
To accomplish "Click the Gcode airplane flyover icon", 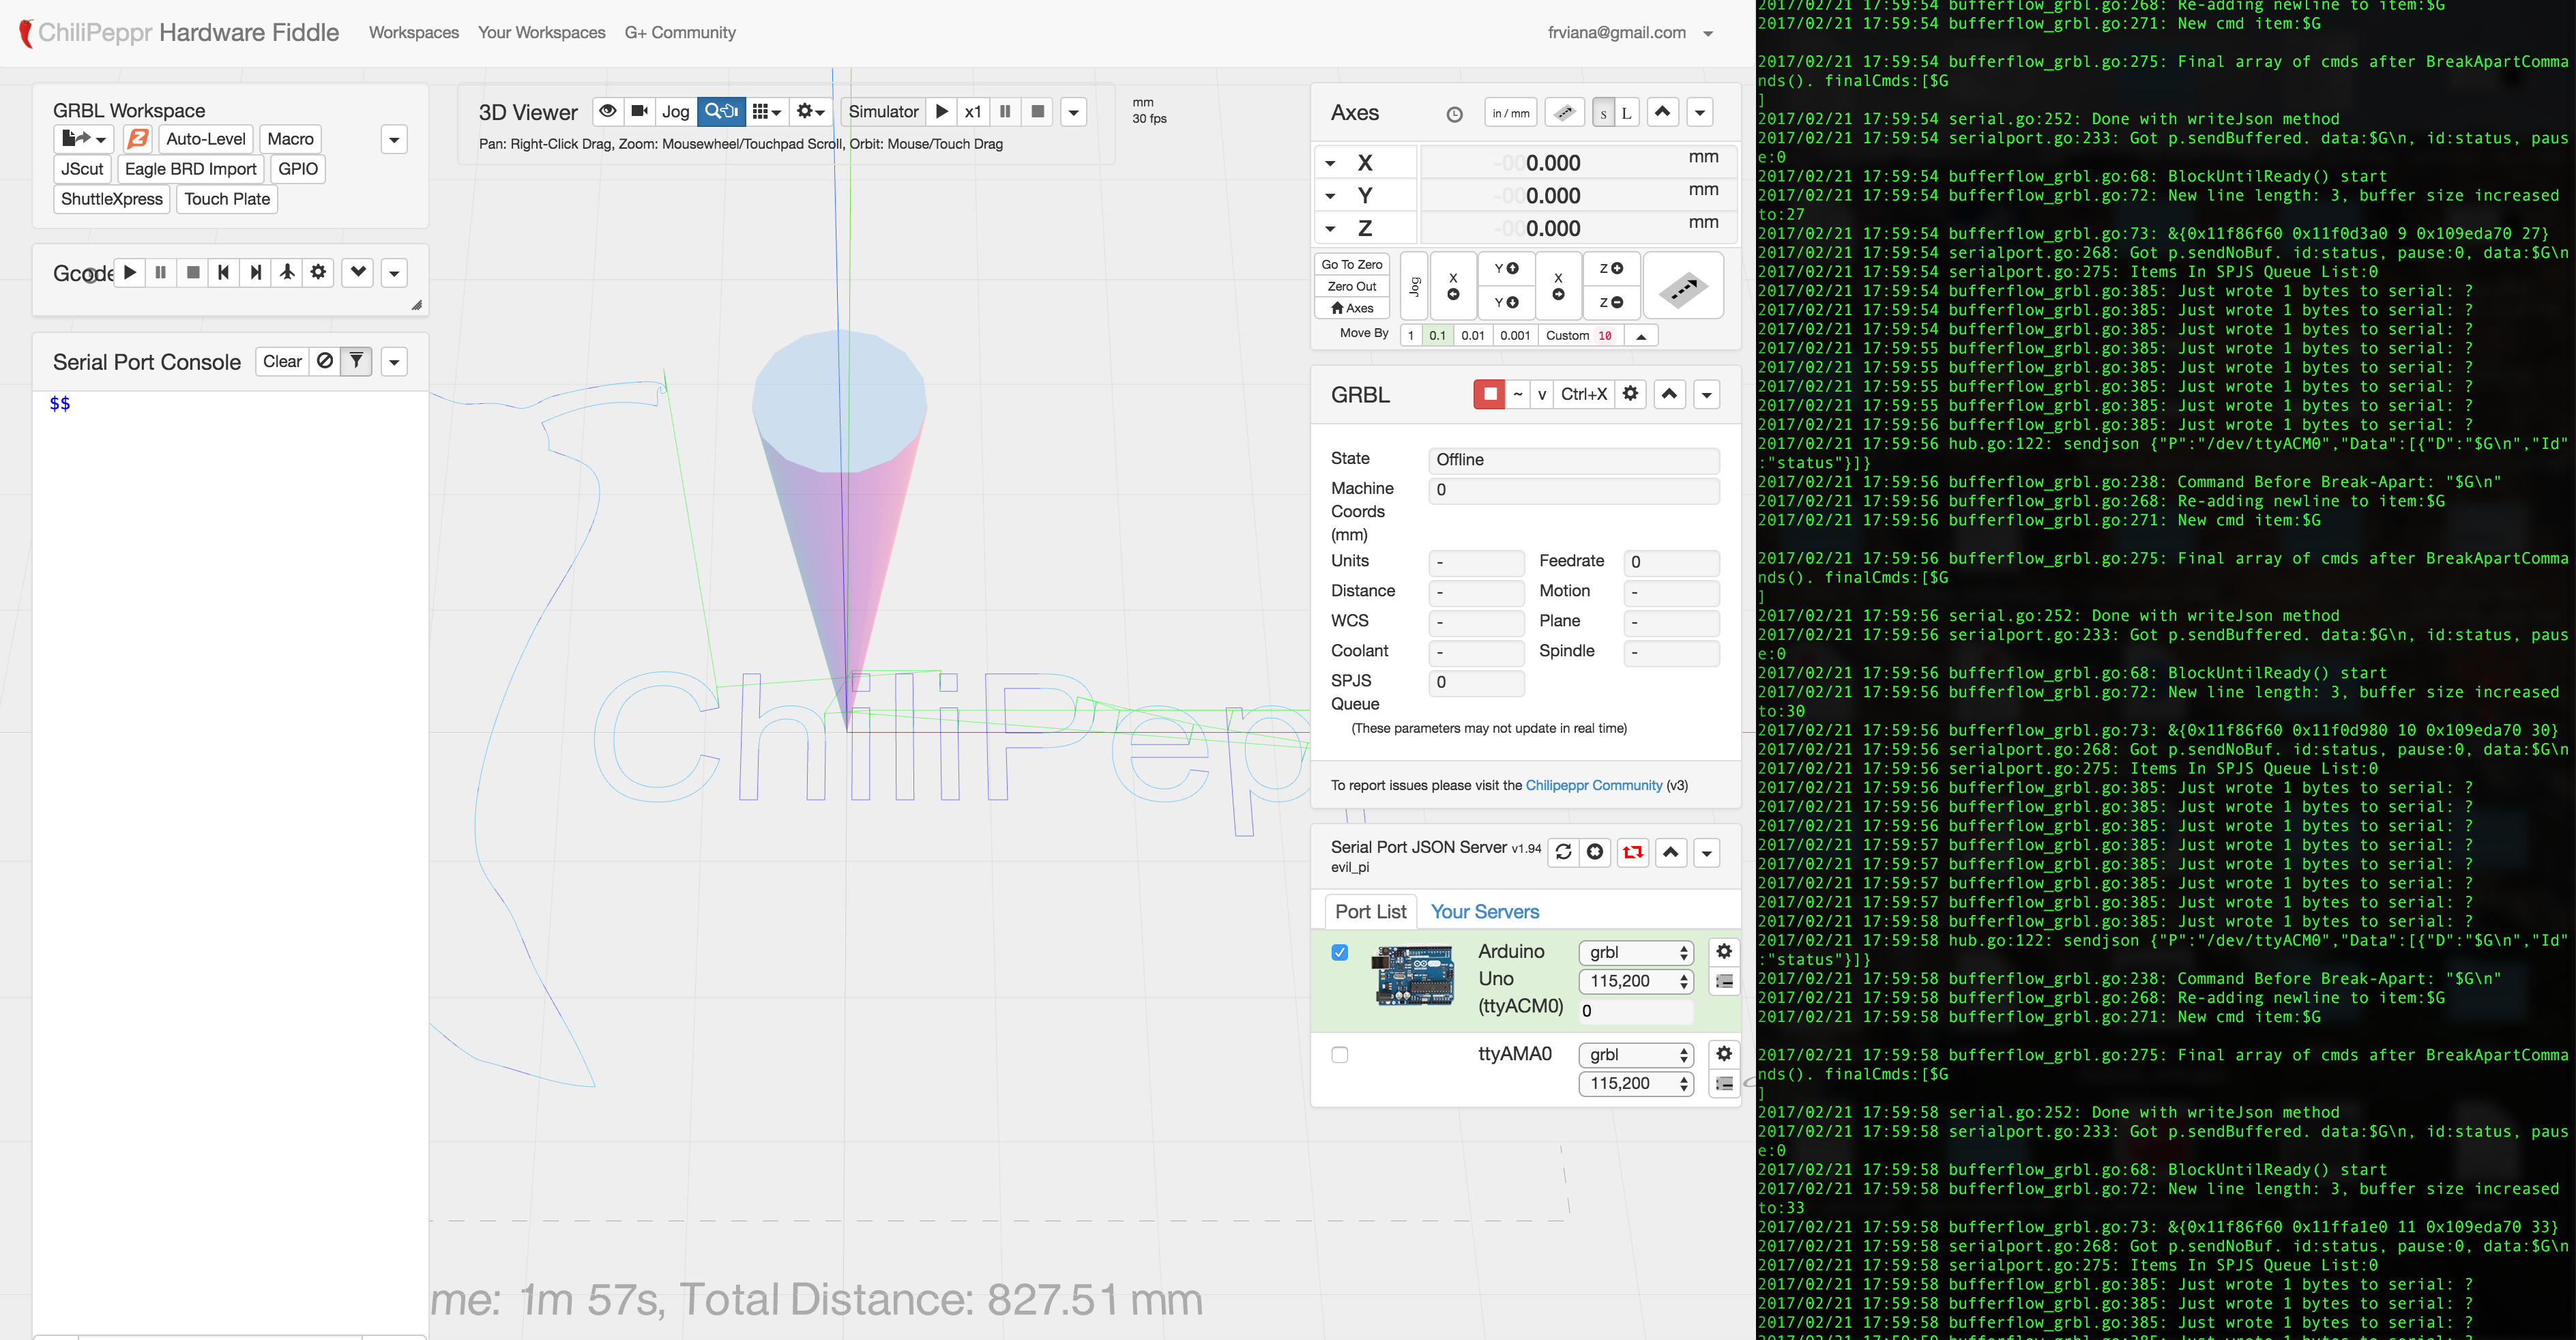I will pos(287,272).
